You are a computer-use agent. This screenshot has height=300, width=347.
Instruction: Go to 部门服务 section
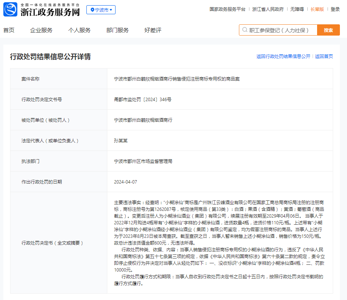point(117,30)
